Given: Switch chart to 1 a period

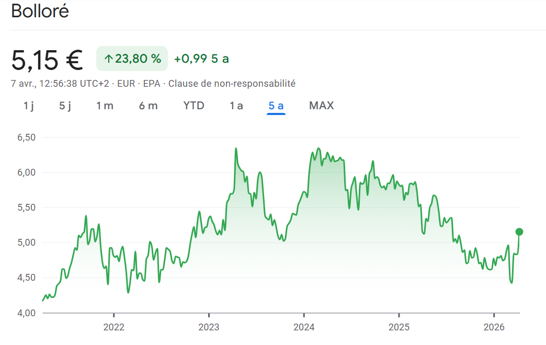Looking at the screenshot, I should pos(236,106).
